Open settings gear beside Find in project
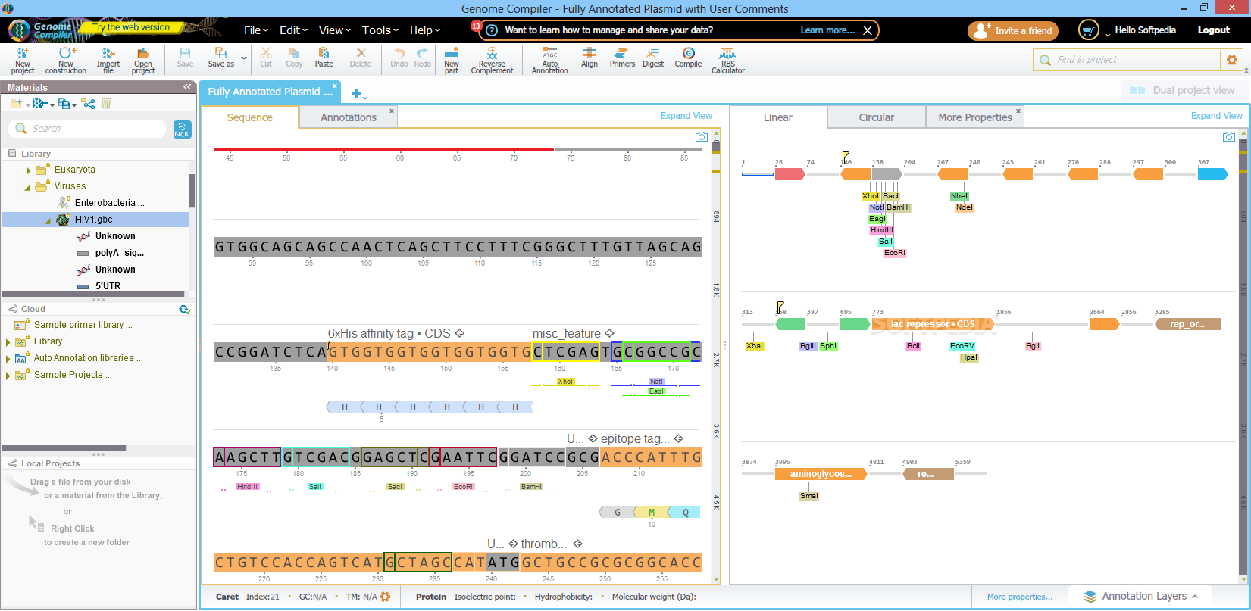This screenshot has height=611, width=1251. pyautogui.click(x=1231, y=60)
